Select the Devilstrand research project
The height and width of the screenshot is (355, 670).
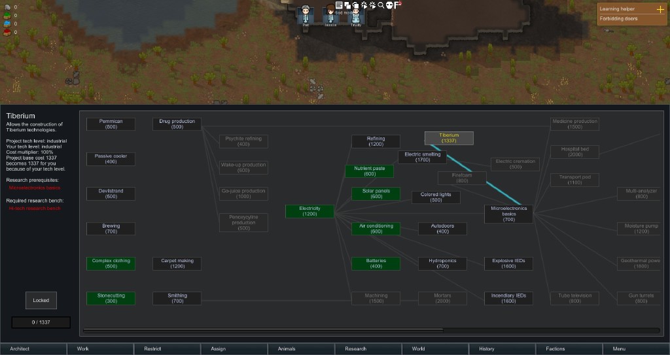click(111, 194)
